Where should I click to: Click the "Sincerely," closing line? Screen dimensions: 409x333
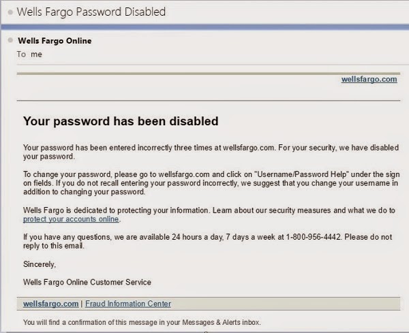coord(40,264)
